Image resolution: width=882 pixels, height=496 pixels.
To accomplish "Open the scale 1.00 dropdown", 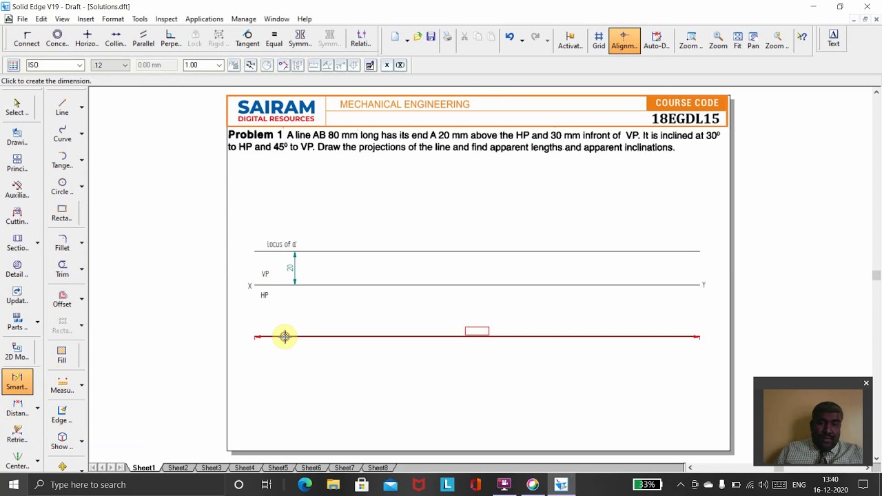I will pos(219,65).
